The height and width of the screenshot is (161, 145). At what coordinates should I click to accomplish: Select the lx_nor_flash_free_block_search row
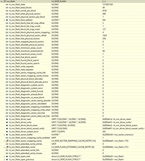[72, 57]
